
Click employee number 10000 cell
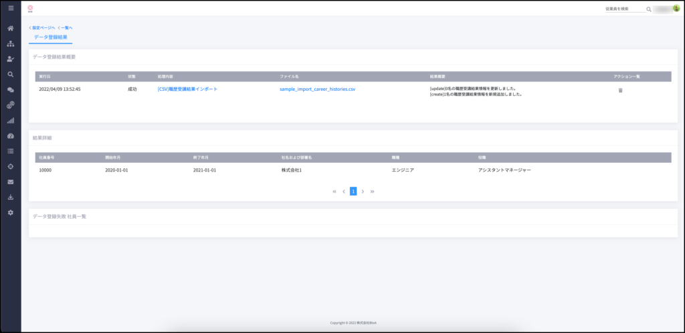(45, 170)
